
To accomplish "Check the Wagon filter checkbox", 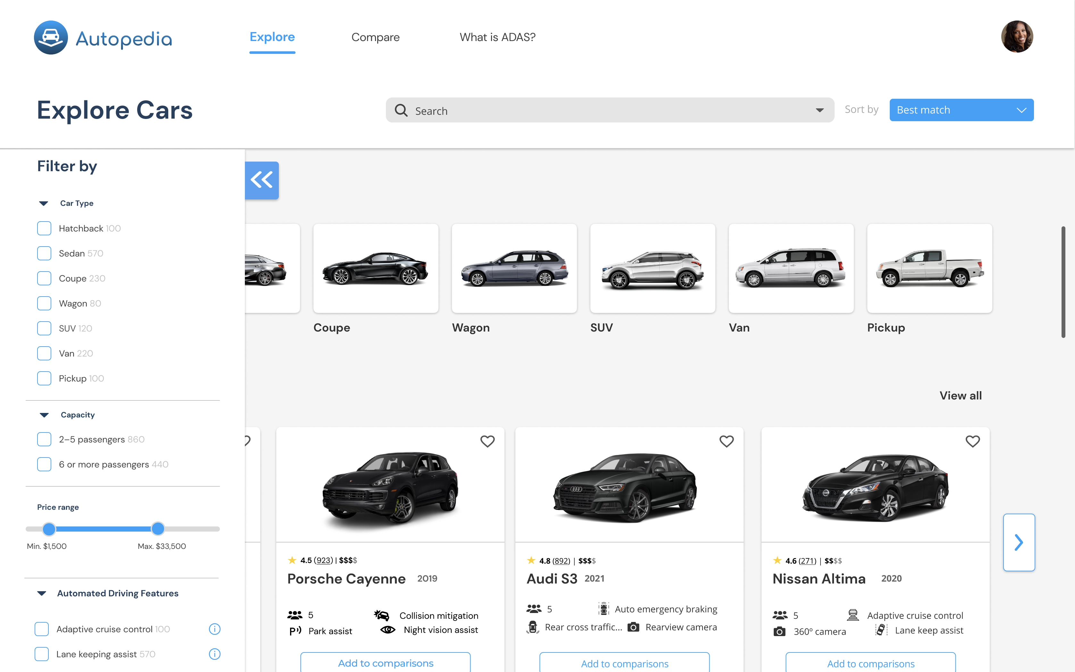I will point(44,303).
